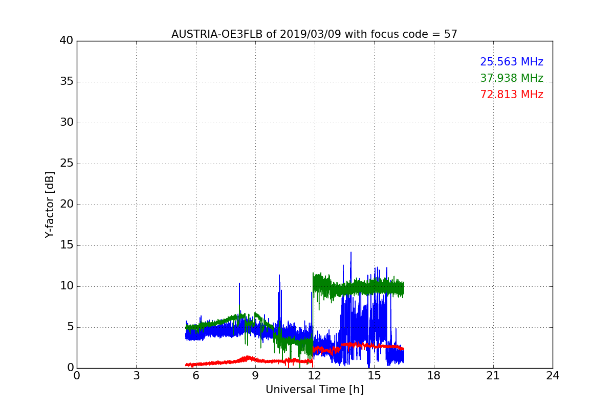Click the Universal Time [h] axis label

(x=314, y=390)
